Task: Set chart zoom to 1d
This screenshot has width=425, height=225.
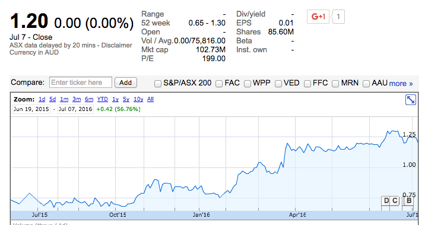Action: (x=42, y=99)
